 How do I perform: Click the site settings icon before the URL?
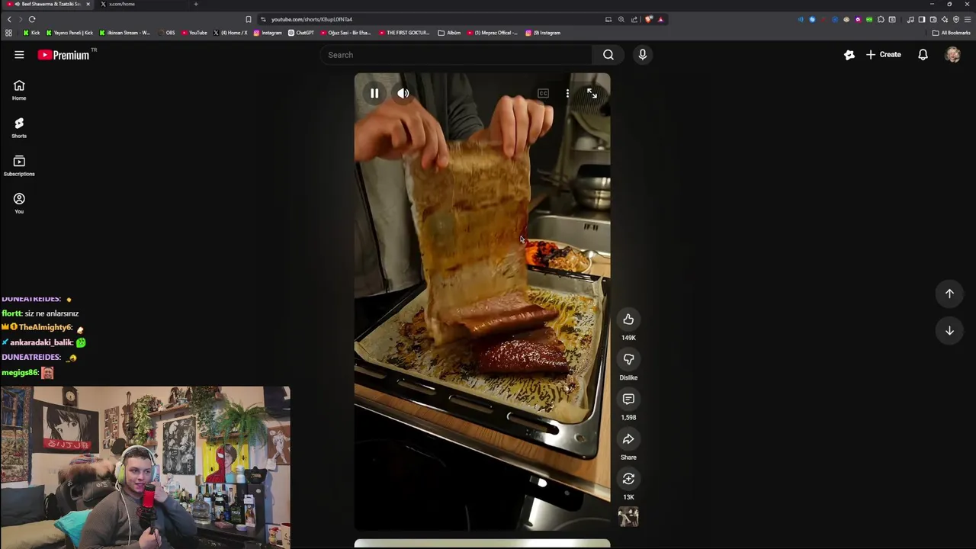coord(263,19)
